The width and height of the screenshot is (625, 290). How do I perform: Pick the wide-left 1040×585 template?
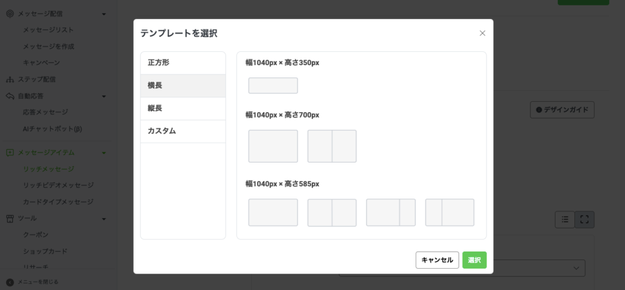391,213
